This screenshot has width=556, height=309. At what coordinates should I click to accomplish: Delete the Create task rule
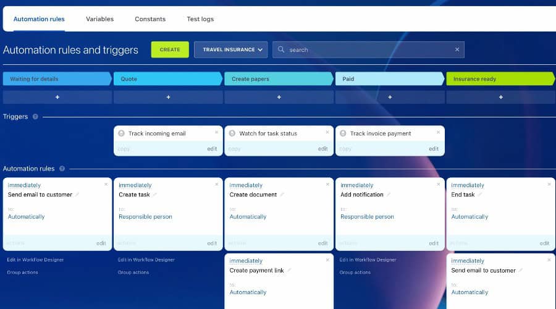tap(216, 184)
